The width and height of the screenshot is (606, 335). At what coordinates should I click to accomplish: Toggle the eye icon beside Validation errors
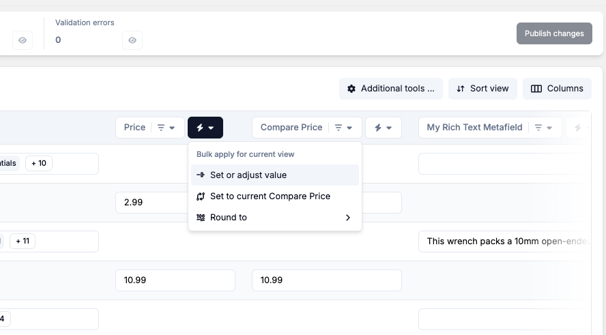(132, 40)
